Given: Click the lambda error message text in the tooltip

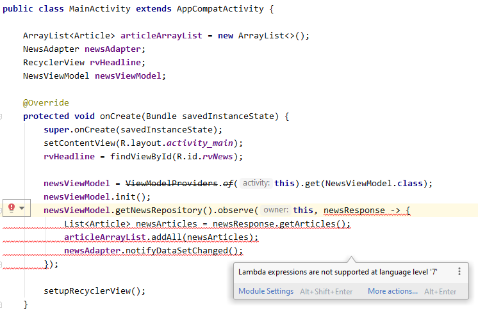Looking at the screenshot, I should pyautogui.click(x=338, y=271).
